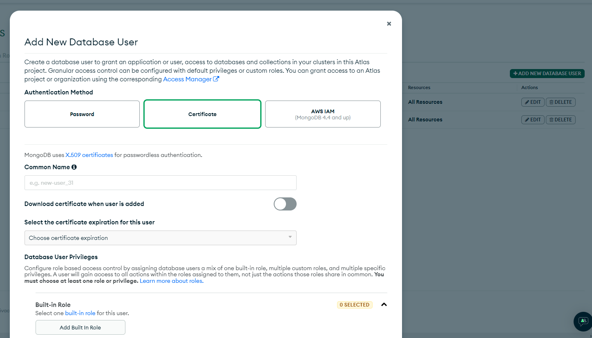Click the Learn more about roles link
Screen dimensions: 592x338
[171, 281]
